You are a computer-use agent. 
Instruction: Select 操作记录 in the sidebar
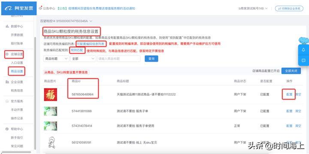pyautogui.click(x=17, y=118)
